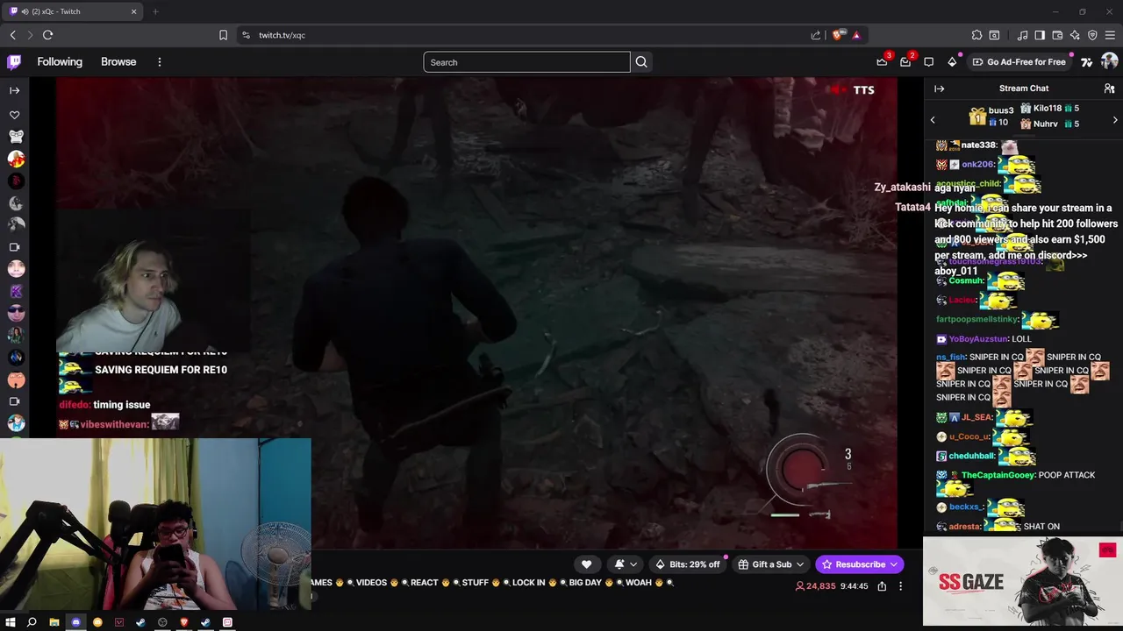Click Kilo118 in gift leaderboard
The width and height of the screenshot is (1123, 631).
pyautogui.click(x=1047, y=108)
